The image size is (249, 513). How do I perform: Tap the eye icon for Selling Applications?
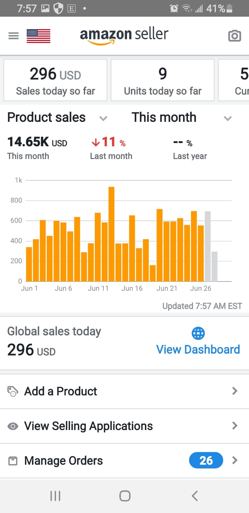point(13,426)
